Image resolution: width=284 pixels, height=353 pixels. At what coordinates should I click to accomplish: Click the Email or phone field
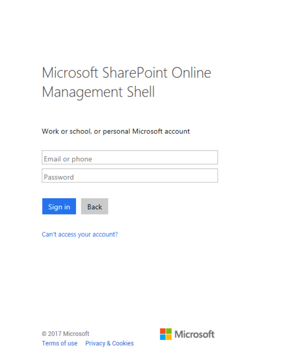point(130,157)
